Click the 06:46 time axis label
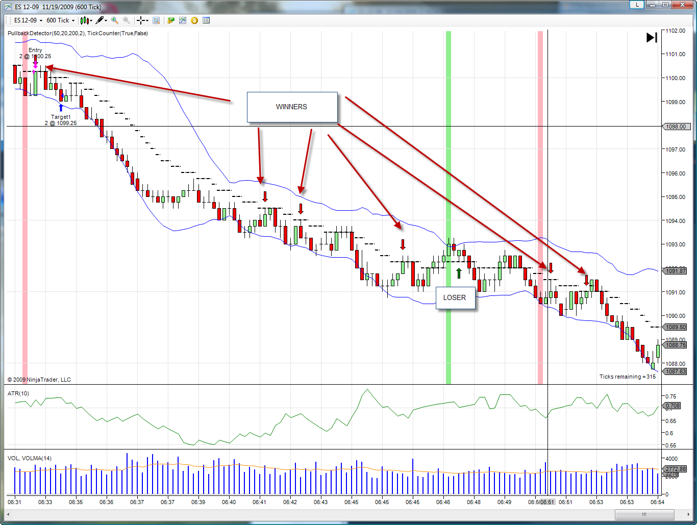Screen dimensions: 697x525 [x=443, y=503]
